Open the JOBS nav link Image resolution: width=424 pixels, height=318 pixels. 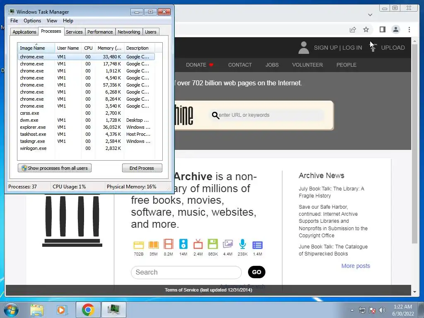272,65
